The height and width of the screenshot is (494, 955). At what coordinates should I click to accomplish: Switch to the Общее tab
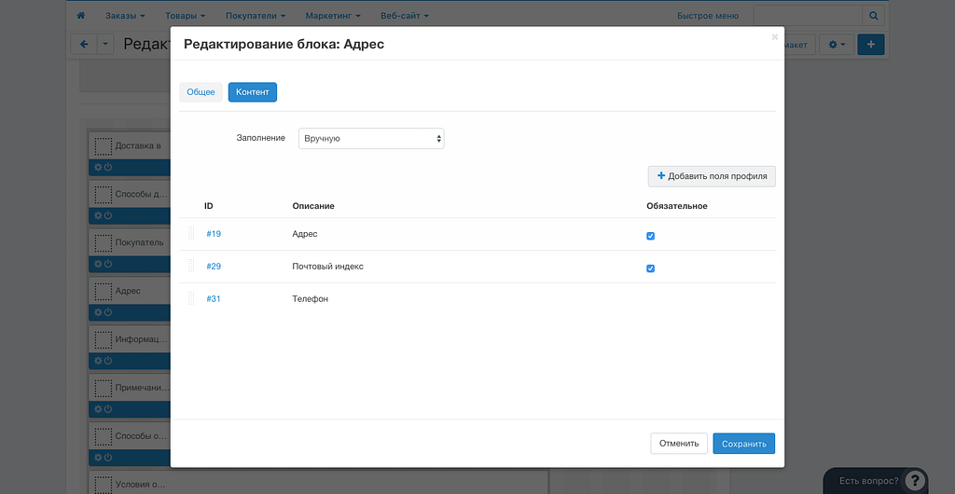pos(201,92)
